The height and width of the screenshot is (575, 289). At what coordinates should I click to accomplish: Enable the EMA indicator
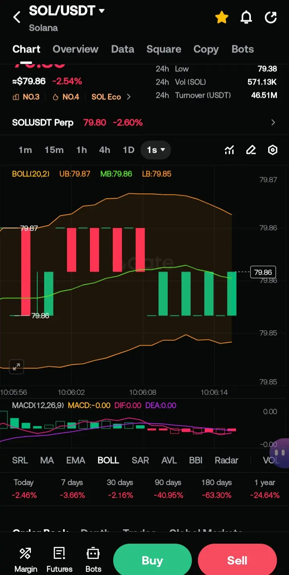coord(76,460)
